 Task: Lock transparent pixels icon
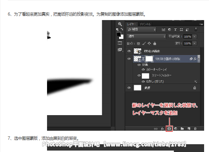138,43
